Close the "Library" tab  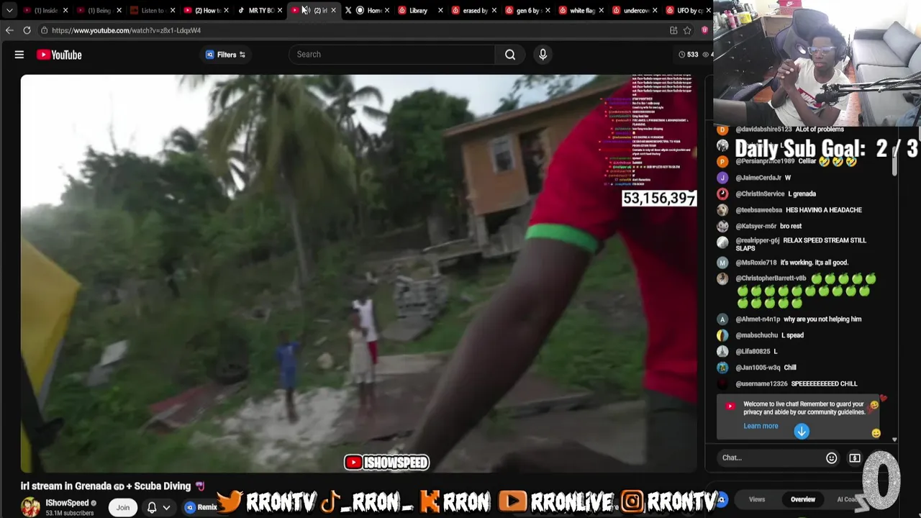click(440, 10)
